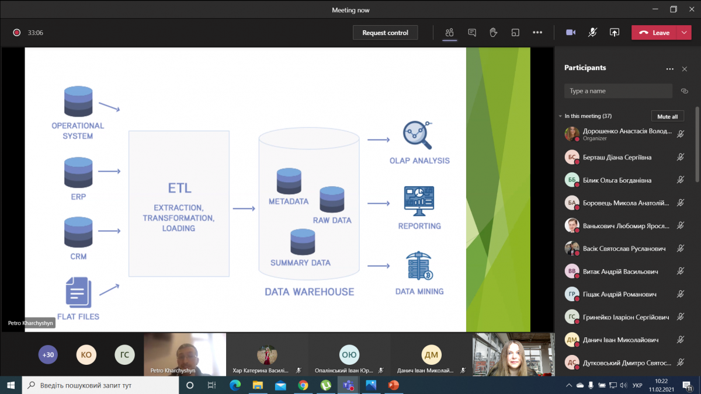Open More actions ellipsis in meeting toolbar

[x=537, y=33]
